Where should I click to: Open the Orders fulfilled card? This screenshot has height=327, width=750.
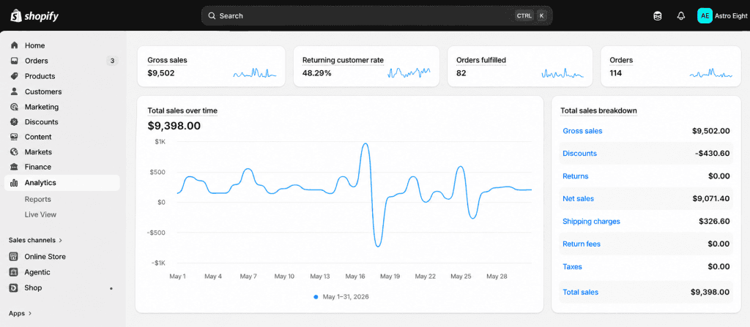click(520, 67)
